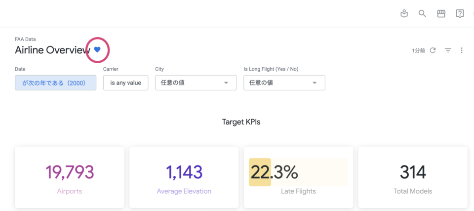
Task: Open the Date filter set to 2000
Action: click(x=56, y=83)
